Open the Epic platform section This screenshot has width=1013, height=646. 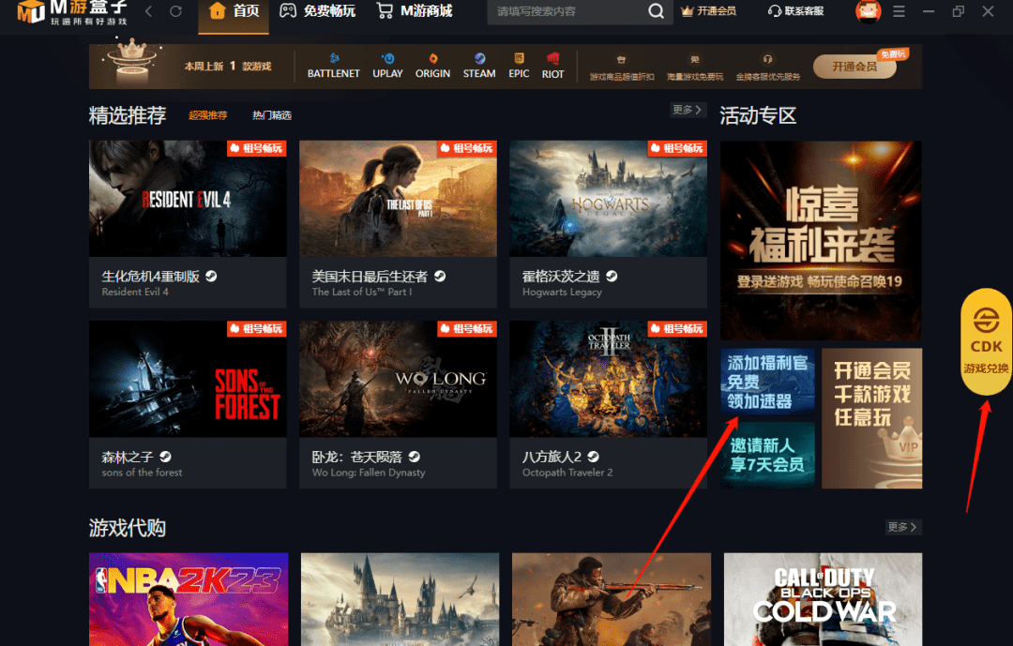coord(519,66)
